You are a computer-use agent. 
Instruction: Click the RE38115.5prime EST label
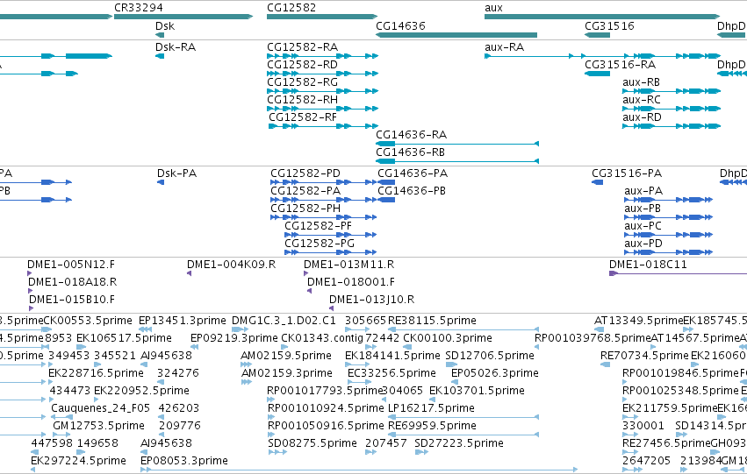(x=432, y=321)
